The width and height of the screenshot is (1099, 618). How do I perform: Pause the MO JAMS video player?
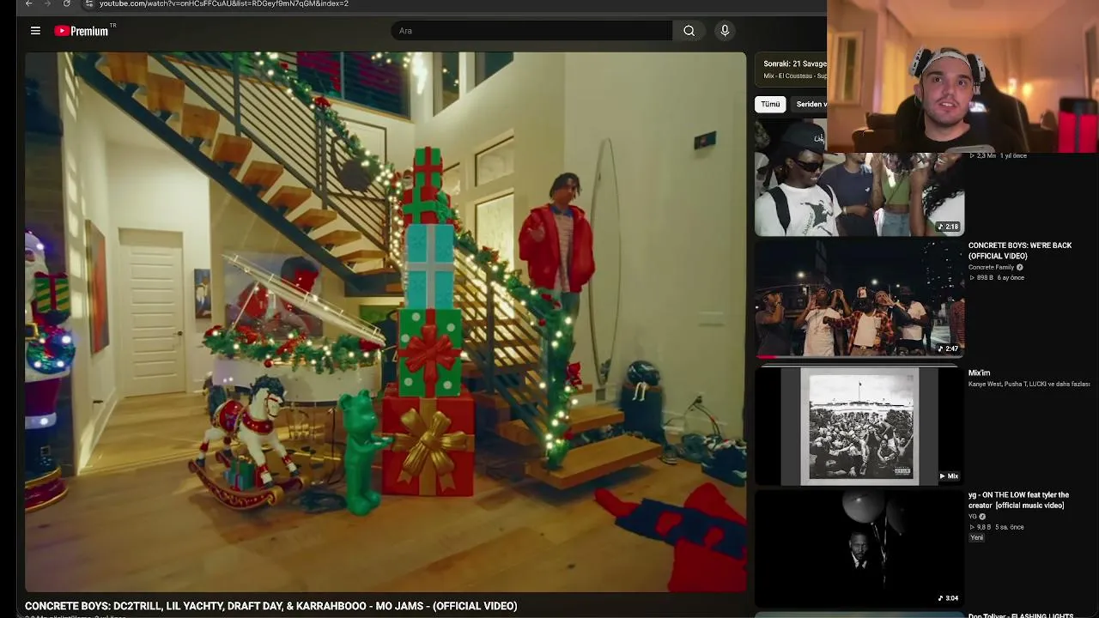[386, 322]
